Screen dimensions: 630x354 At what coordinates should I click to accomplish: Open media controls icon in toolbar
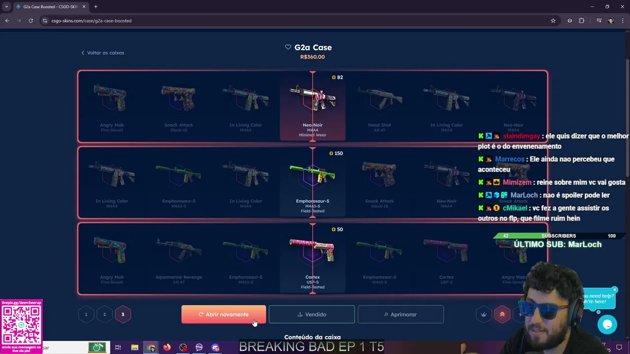(x=599, y=21)
